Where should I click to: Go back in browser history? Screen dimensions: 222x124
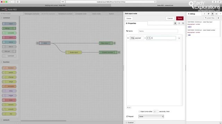(x=10, y=2)
